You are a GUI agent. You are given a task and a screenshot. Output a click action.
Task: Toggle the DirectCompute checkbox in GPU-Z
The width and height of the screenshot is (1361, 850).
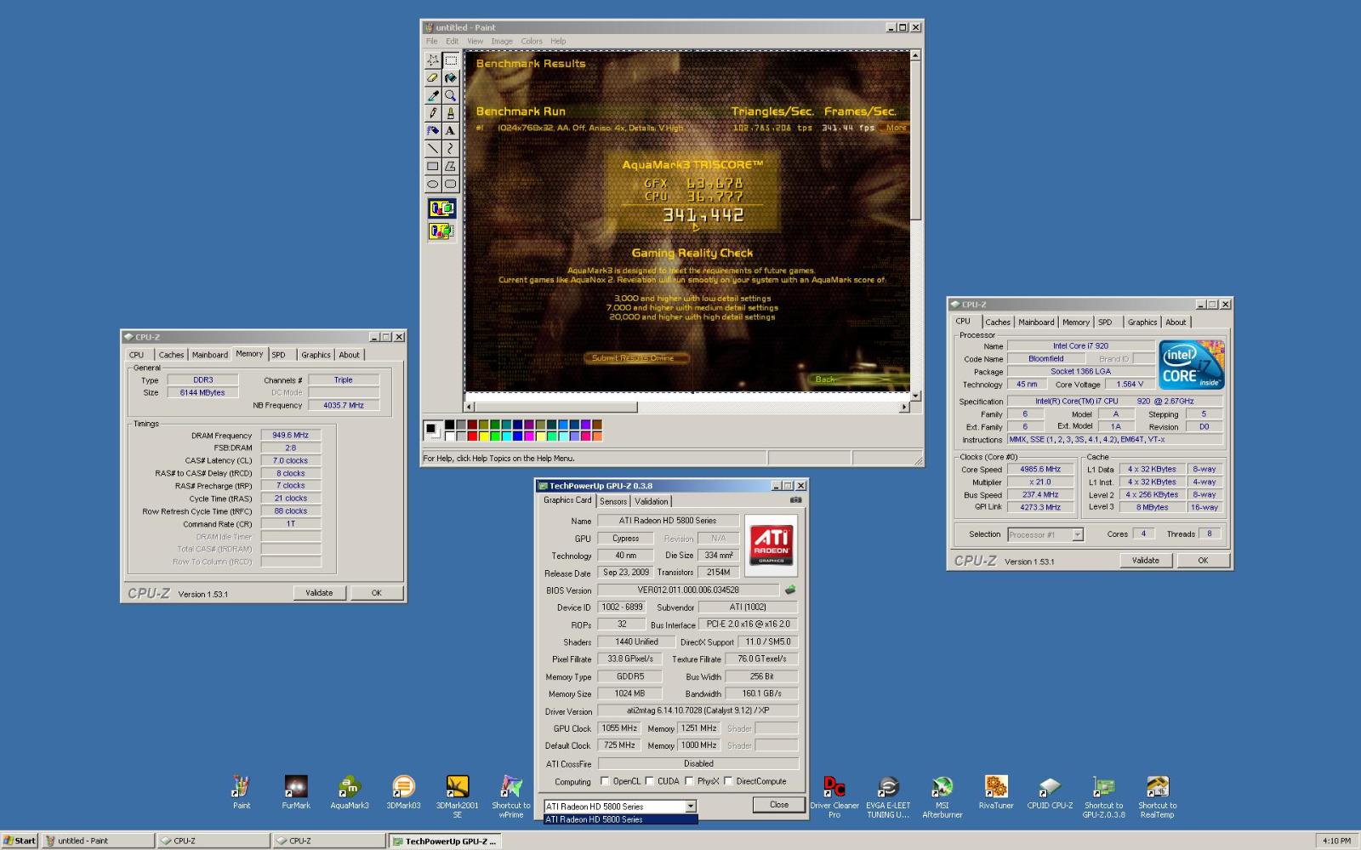pyautogui.click(x=728, y=781)
